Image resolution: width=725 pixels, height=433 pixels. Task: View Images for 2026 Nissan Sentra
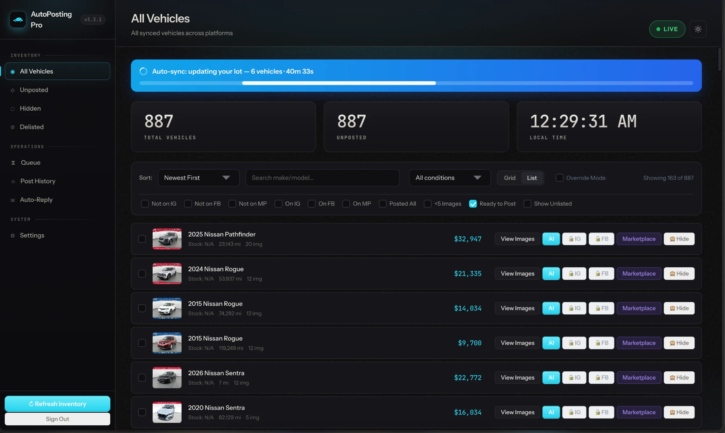[x=517, y=378]
